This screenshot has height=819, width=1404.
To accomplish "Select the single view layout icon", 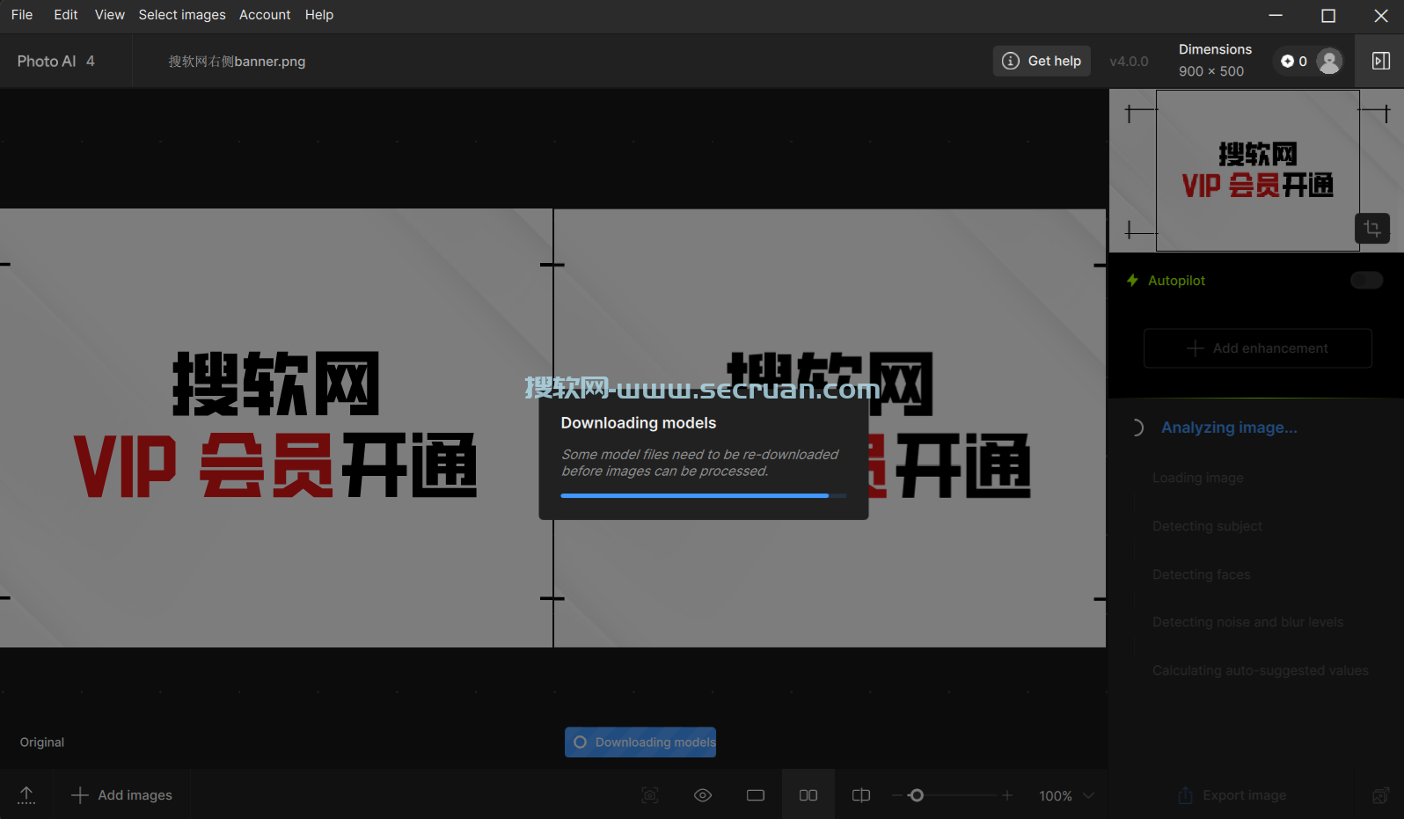I will click(x=756, y=795).
